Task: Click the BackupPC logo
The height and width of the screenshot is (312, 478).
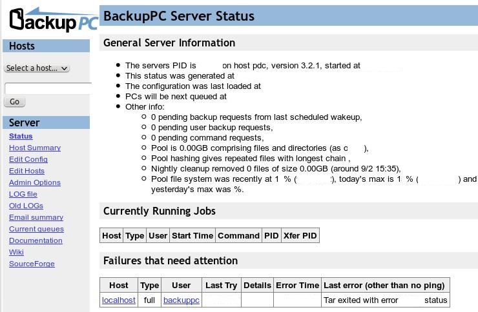Action: [x=54, y=19]
